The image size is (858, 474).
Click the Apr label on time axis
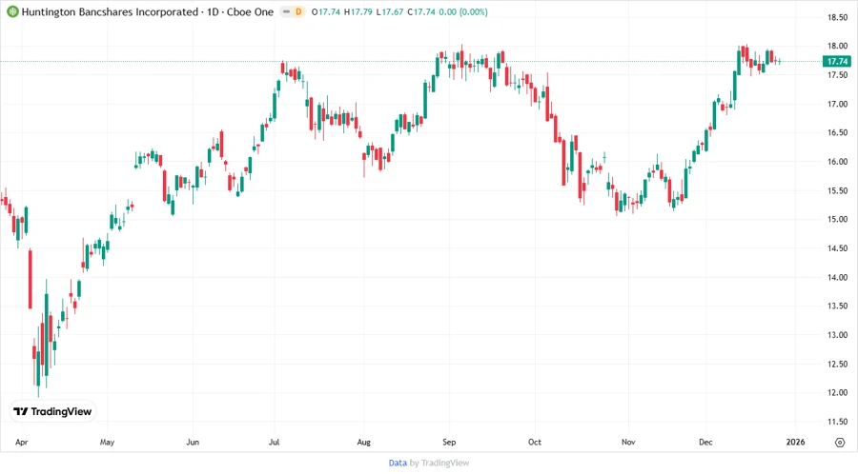pos(21,442)
